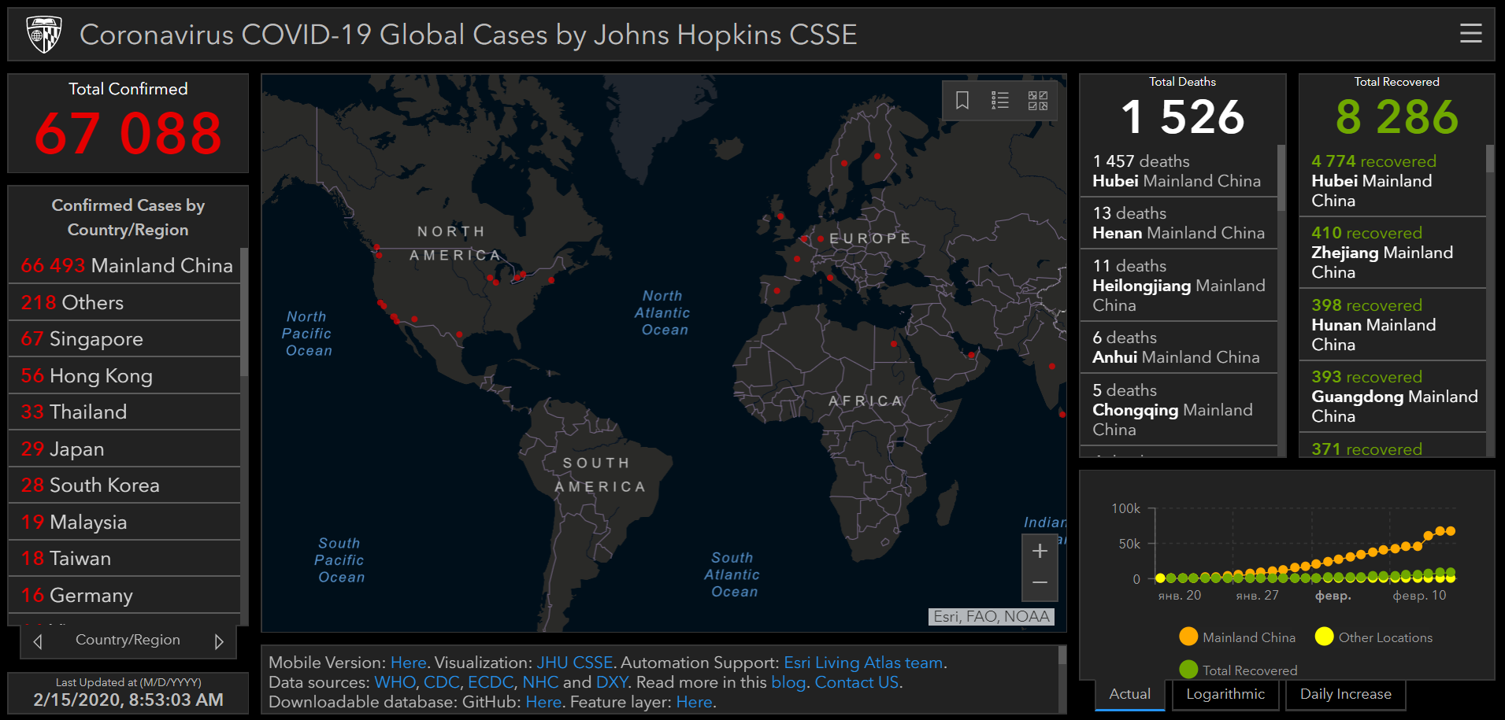This screenshot has height=720, width=1505.
Task: Open the DXY data source link
Action: pyautogui.click(x=612, y=682)
